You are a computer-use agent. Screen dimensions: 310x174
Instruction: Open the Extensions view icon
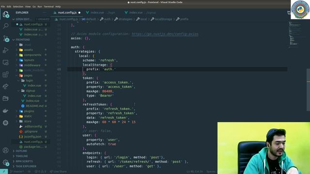[x=5, y=74]
